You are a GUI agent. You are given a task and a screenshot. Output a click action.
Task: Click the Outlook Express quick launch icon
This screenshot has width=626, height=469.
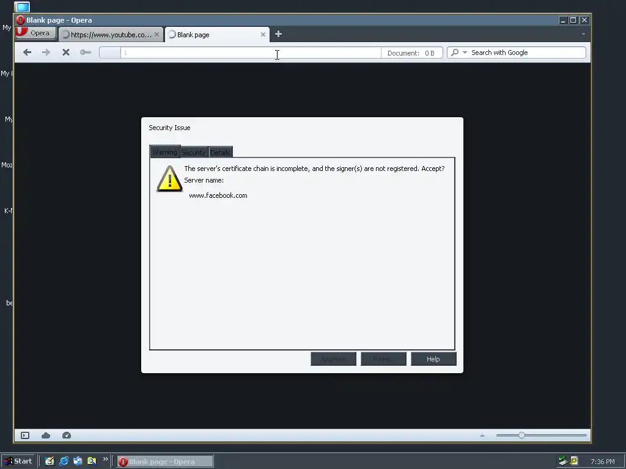coord(78,461)
